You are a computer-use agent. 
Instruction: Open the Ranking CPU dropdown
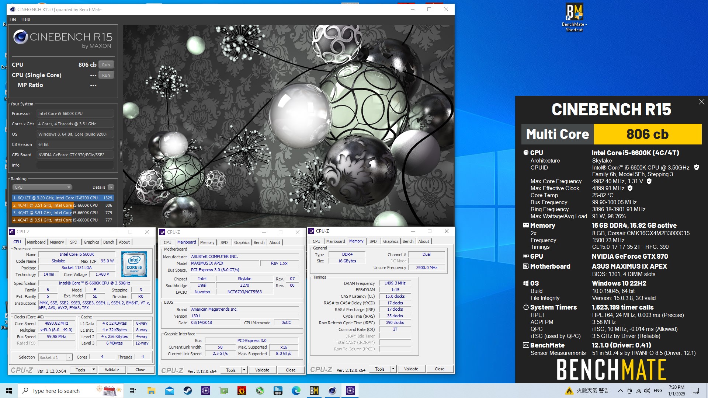(42, 187)
